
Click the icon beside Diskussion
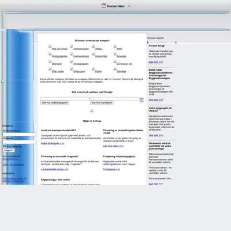(x=72, y=69)
